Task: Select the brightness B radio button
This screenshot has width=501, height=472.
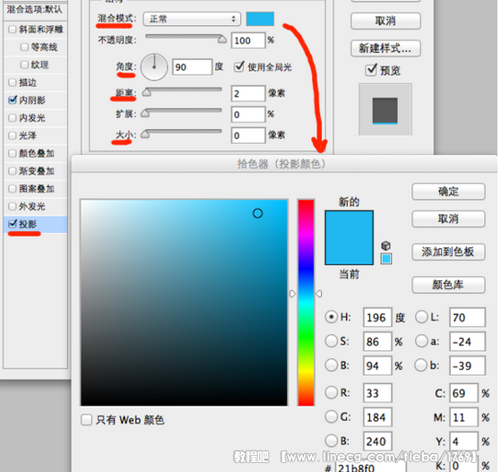Action: pos(332,365)
